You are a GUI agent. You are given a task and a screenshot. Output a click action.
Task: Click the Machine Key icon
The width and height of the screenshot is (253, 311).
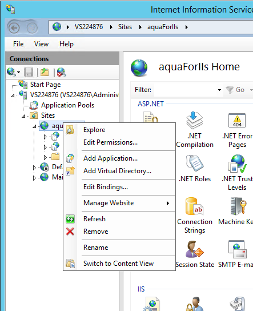click(x=238, y=206)
